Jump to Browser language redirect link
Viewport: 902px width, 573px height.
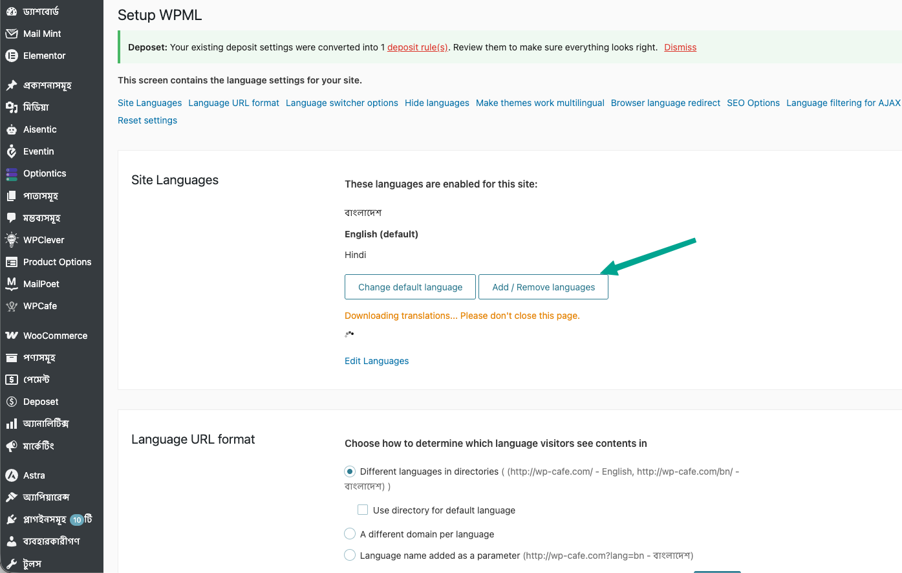tap(665, 103)
